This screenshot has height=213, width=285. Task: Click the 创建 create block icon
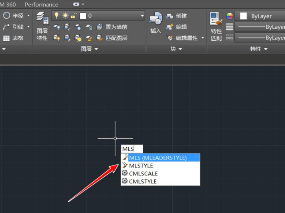pos(177,16)
